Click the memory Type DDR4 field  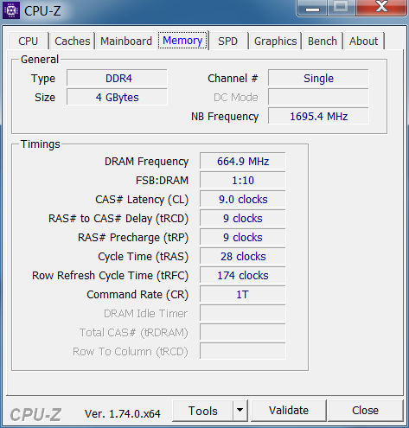pyautogui.click(x=117, y=78)
